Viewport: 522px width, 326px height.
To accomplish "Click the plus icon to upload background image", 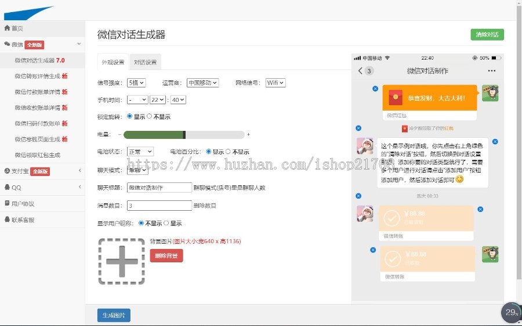I will tap(122, 262).
